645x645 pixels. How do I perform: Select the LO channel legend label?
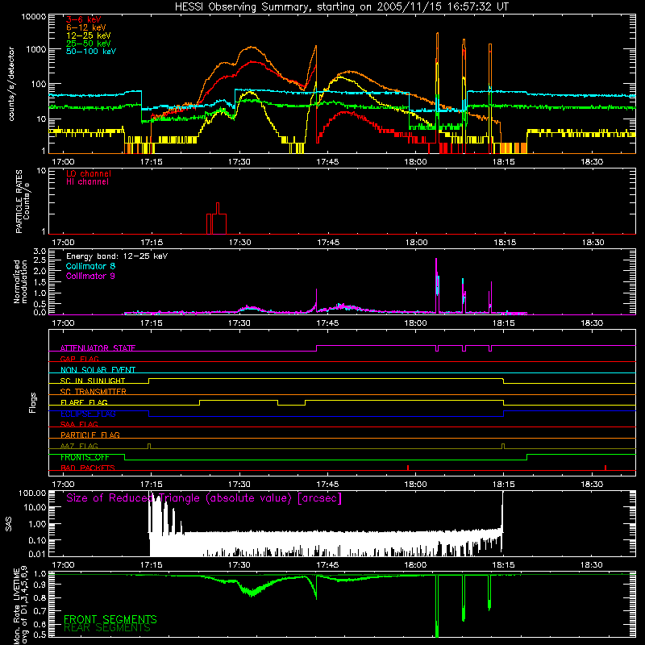click(x=89, y=173)
